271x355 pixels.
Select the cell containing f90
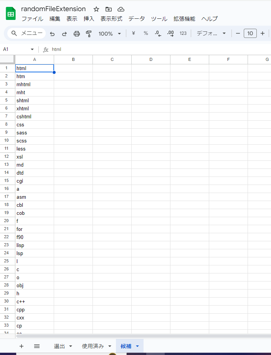(35, 237)
